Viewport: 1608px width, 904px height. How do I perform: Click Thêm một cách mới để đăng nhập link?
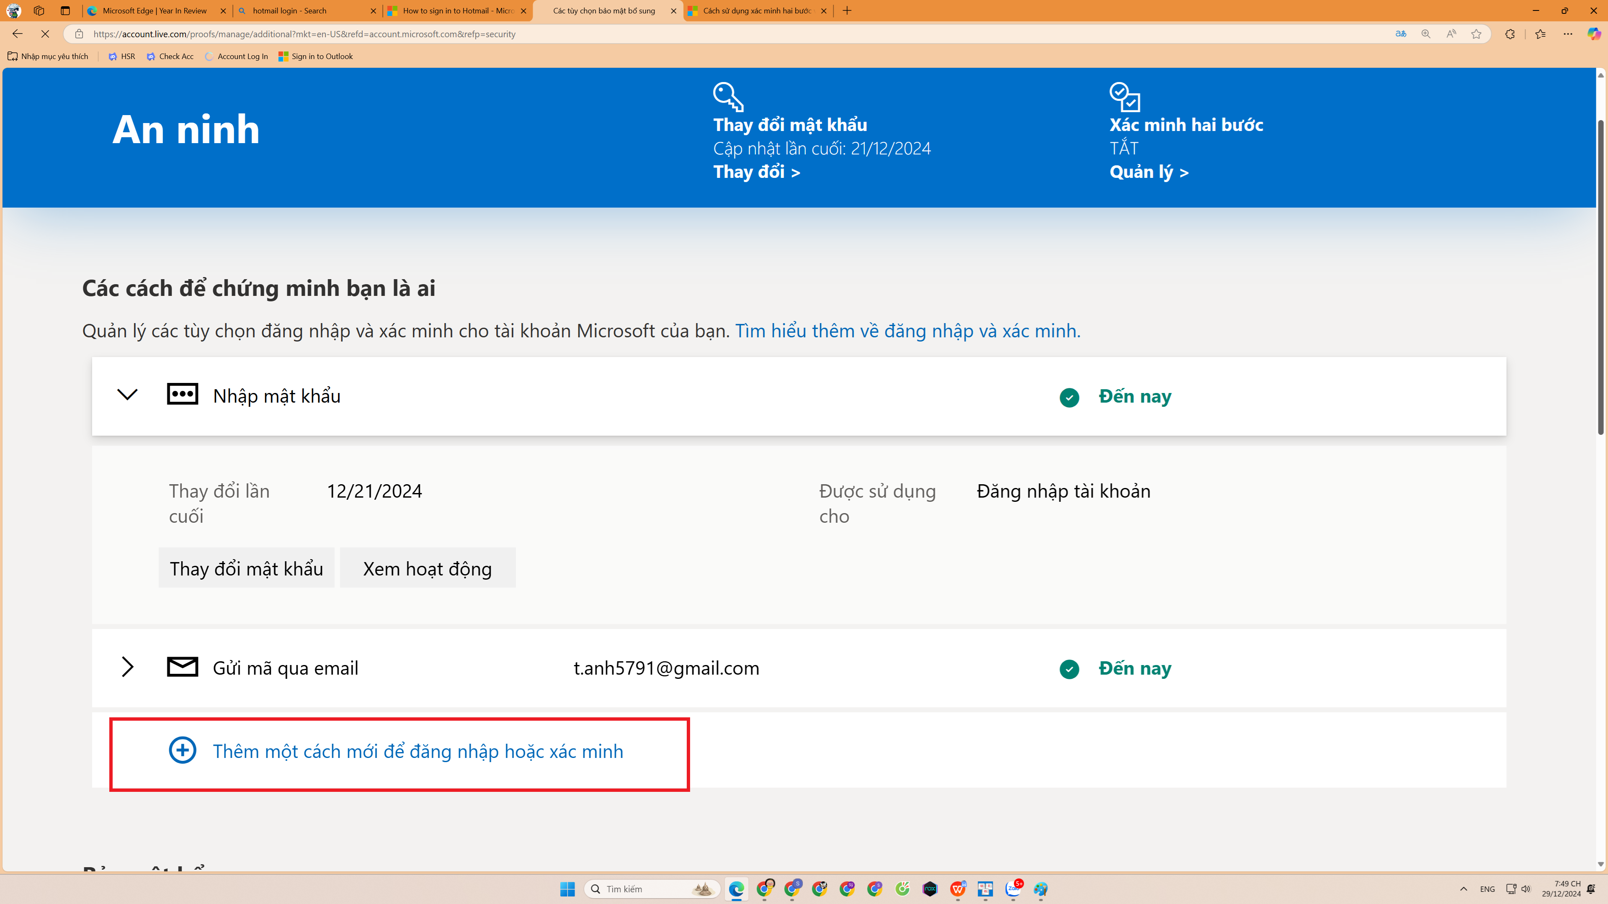pyautogui.click(x=417, y=751)
